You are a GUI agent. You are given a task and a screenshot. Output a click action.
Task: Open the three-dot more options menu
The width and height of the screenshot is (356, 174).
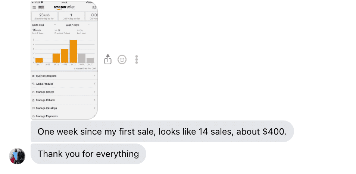point(137,59)
